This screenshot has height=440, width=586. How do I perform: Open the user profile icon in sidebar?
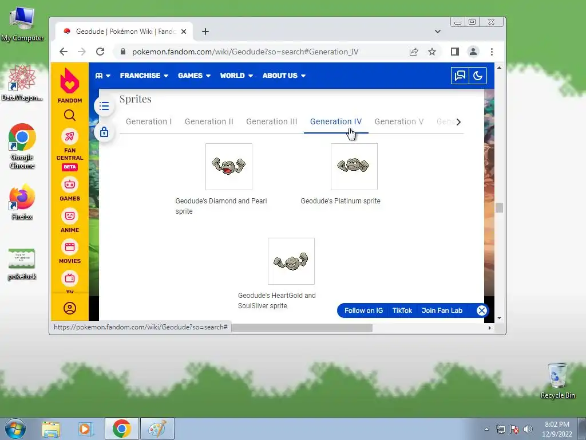coord(69,308)
